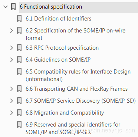
Task: Expand 6.2 SOME/IP on-wire format bookmark
Action: pyautogui.click(x=11, y=31)
